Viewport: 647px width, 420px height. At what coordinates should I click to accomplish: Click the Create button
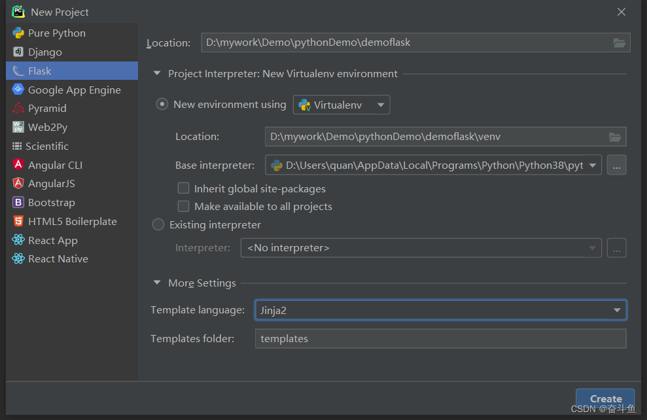coord(605,399)
